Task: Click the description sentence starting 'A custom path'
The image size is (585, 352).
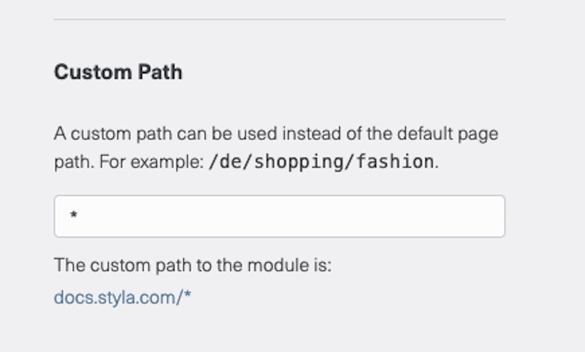Action: 276,147
